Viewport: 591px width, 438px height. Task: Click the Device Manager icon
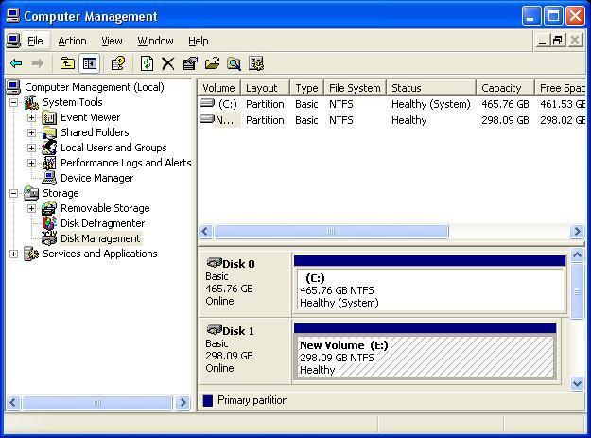tap(49, 178)
